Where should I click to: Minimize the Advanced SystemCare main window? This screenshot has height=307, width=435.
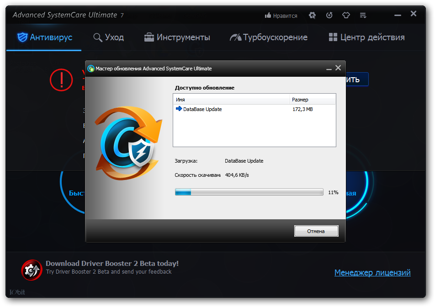(398, 15)
